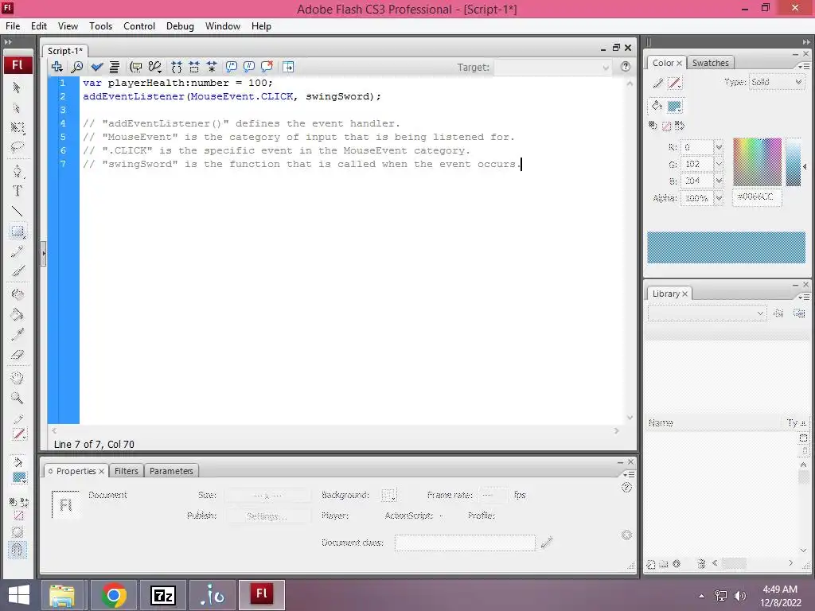Open Google Chrome from taskbar
This screenshot has height=611, width=815.
click(113, 595)
